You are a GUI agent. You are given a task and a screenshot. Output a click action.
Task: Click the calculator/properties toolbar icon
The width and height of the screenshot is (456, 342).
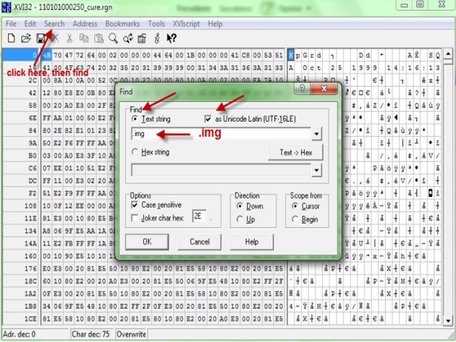pyautogui.click(x=142, y=38)
